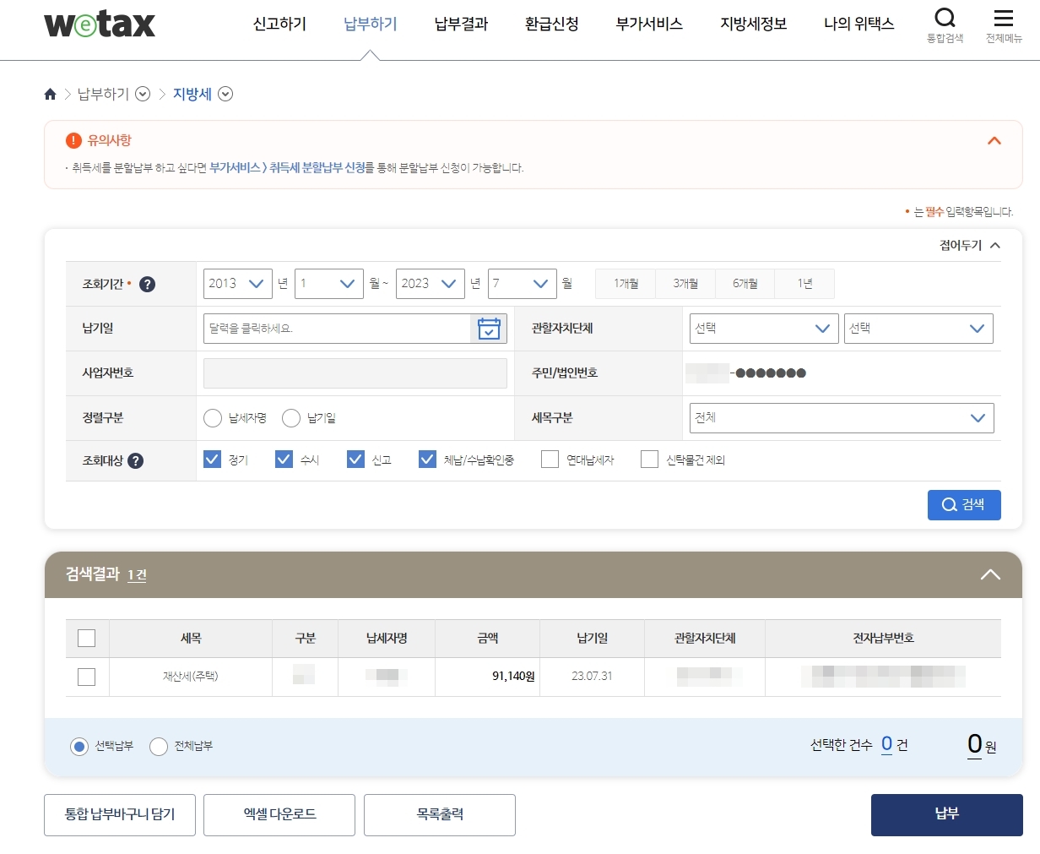Open the start month 1 dropdown
This screenshot has height=854, width=1040.
pyautogui.click(x=329, y=284)
